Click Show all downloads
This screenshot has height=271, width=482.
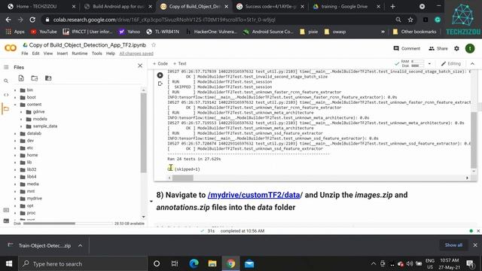(453, 245)
